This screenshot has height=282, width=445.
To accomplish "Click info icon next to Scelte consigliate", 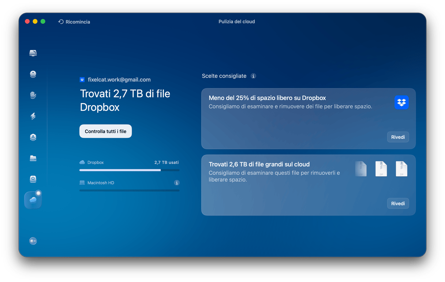I will click(253, 76).
